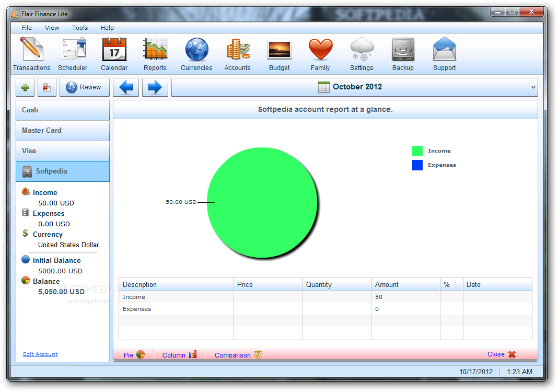Image resolution: width=558 pixels, height=392 pixels.
Task: Click the green pie chart slice
Action: point(262,203)
